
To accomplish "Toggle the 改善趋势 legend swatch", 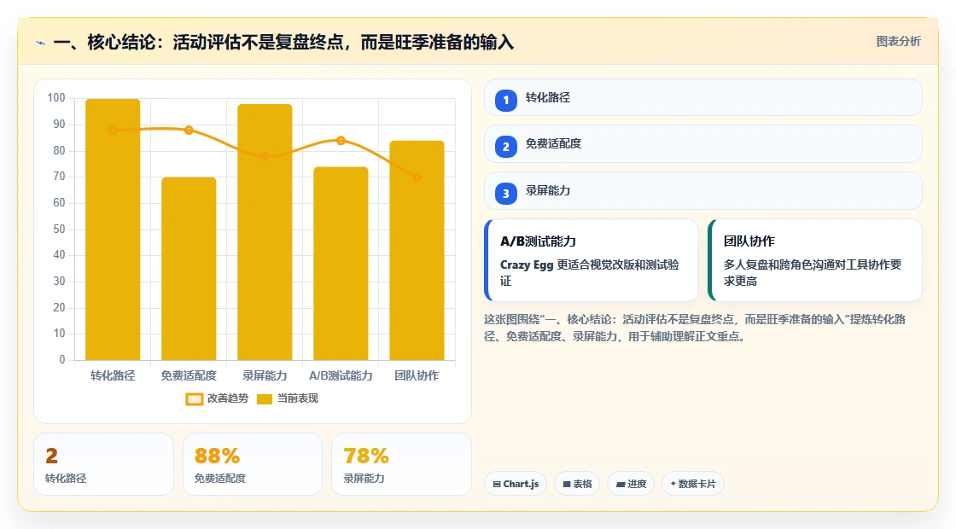I will tap(194, 399).
